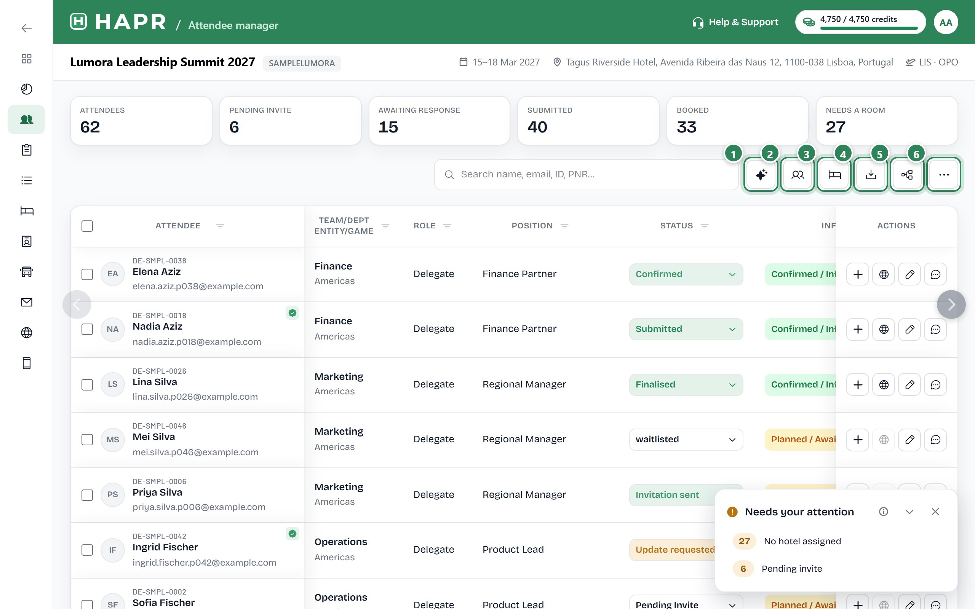Viewport: 975px width, 609px height.
Task: Open the bed accommodation sidebar item
Action: point(27,210)
